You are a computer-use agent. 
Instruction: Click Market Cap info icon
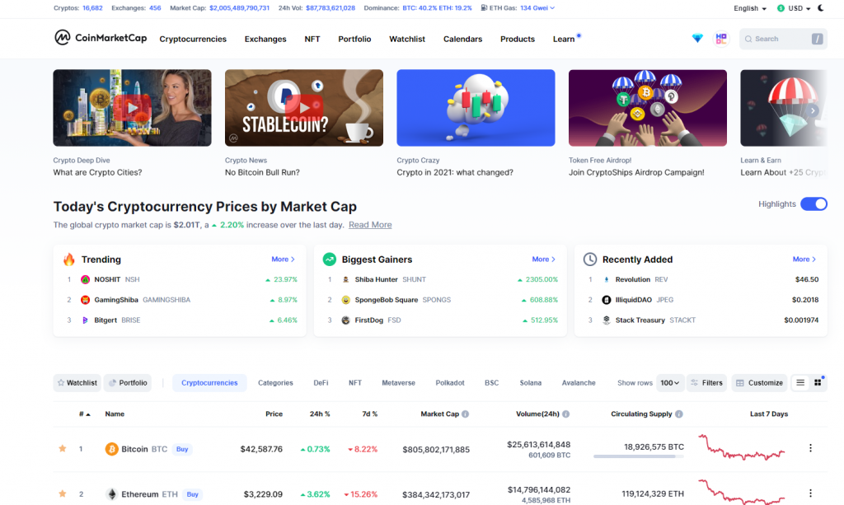[x=466, y=414]
